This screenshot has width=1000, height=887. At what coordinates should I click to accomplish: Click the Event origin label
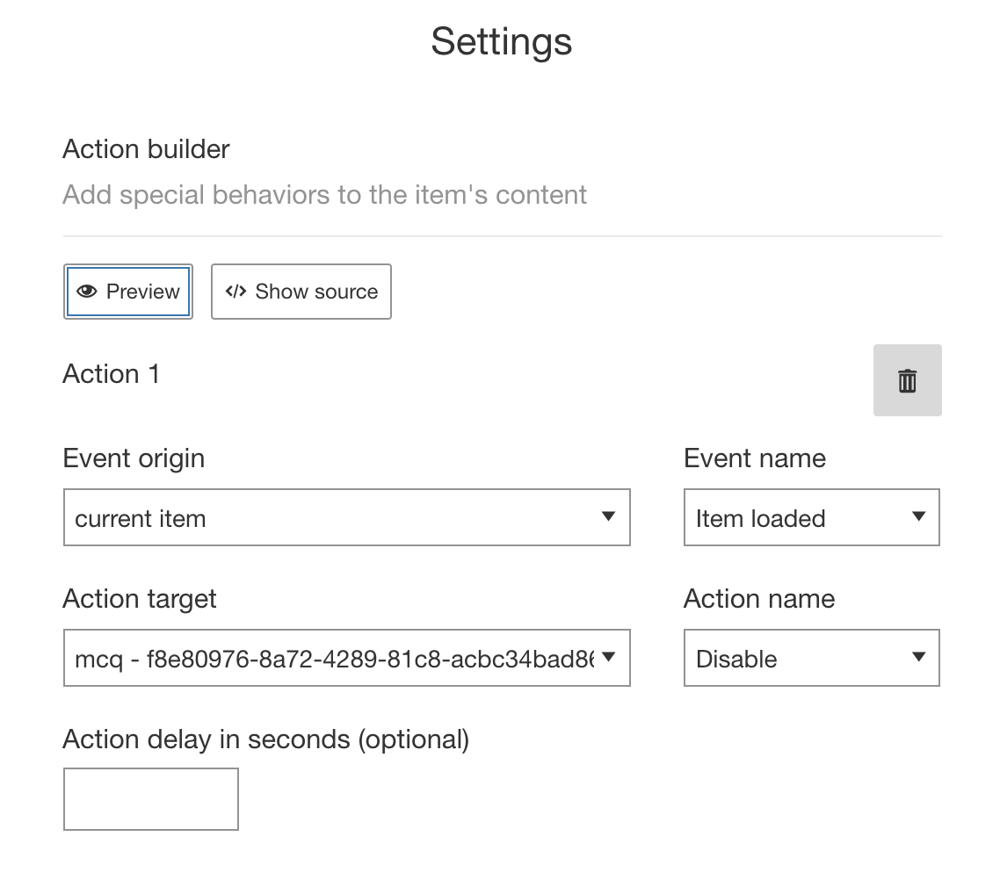coord(134,458)
